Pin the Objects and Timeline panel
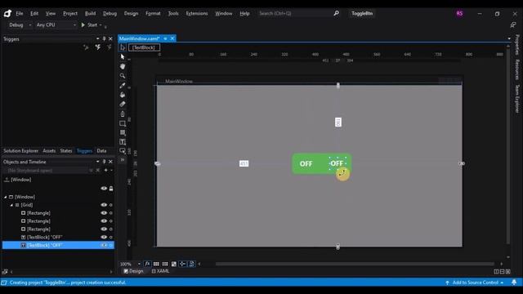Image resolution: width=523 pixels, height=294 pixels. pyautogui.click(x=104, y=162)
